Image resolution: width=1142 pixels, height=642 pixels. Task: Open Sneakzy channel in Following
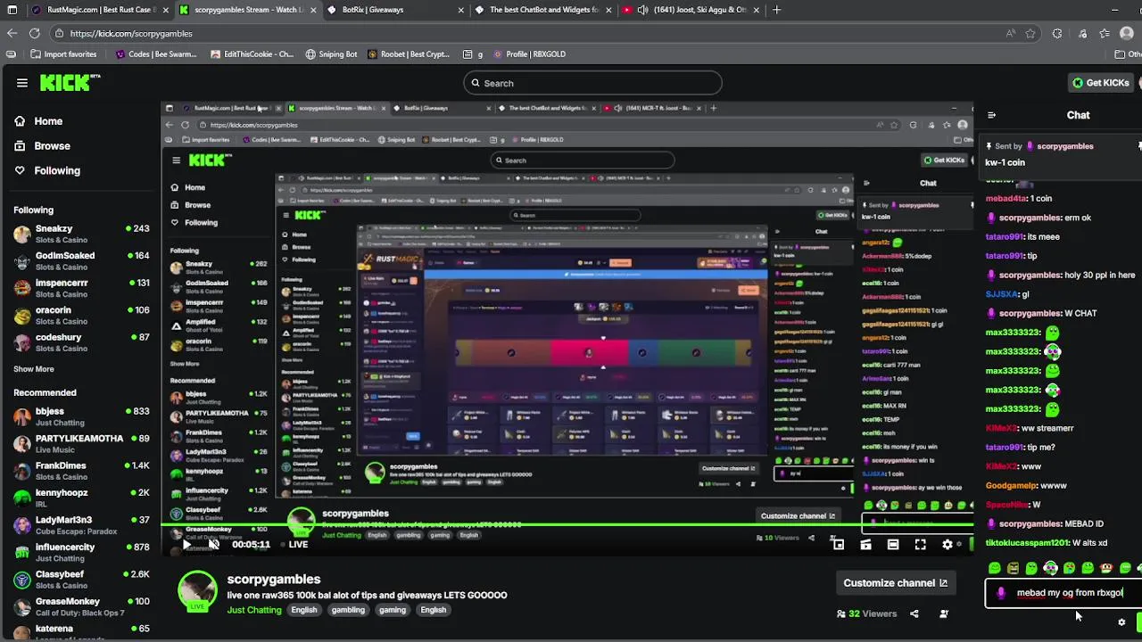80,235
